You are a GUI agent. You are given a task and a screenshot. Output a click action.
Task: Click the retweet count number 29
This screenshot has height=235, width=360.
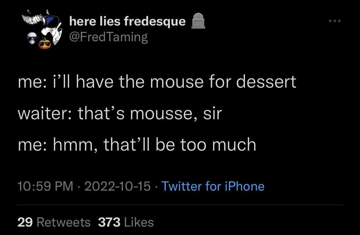(25, 222)
